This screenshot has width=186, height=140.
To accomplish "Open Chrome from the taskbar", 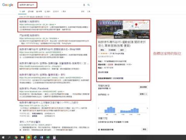I will [16, 137].
